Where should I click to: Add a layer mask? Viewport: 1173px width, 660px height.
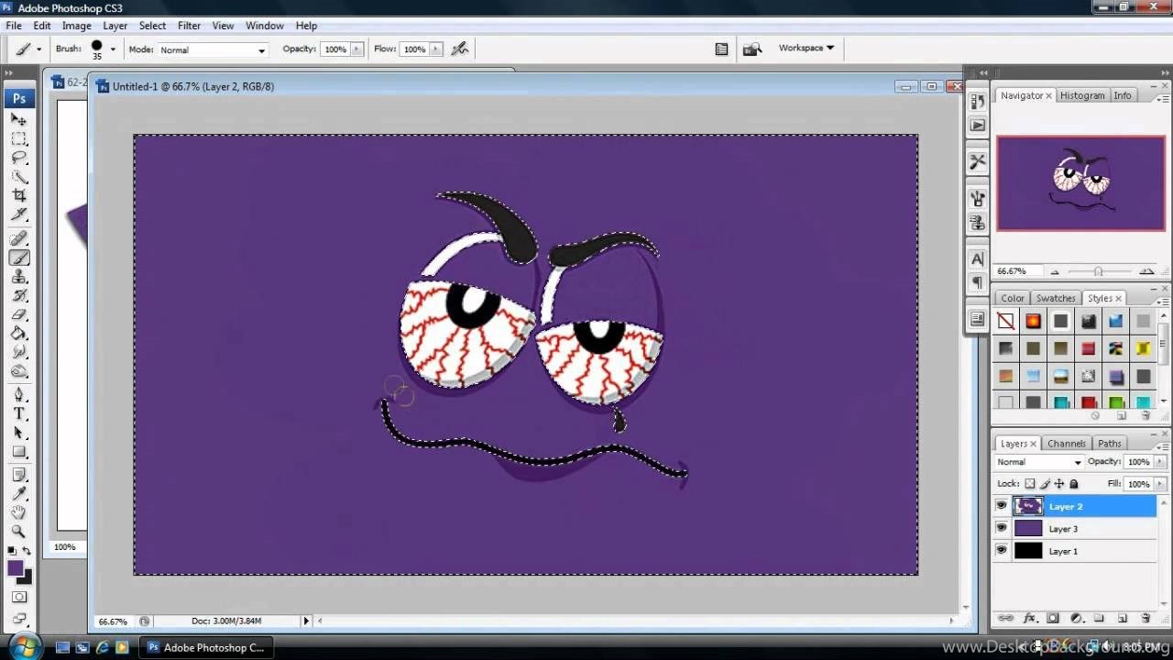(1053, 619)
